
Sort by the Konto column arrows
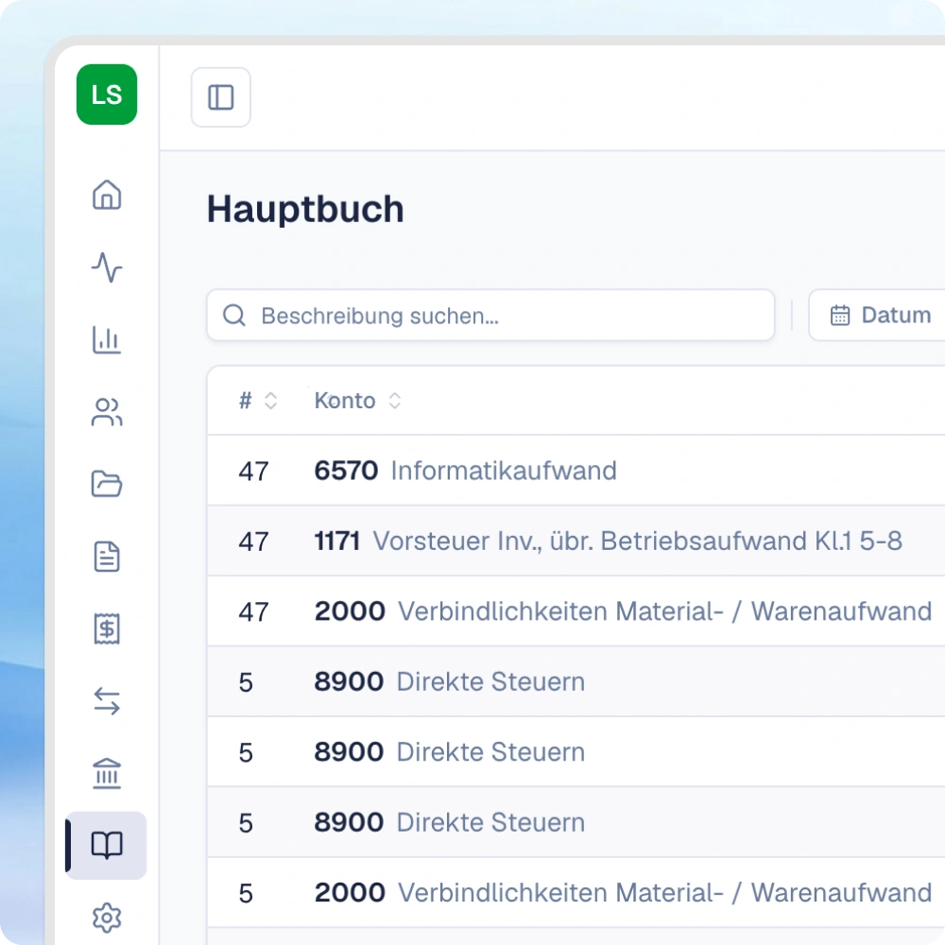click(395, 401)
